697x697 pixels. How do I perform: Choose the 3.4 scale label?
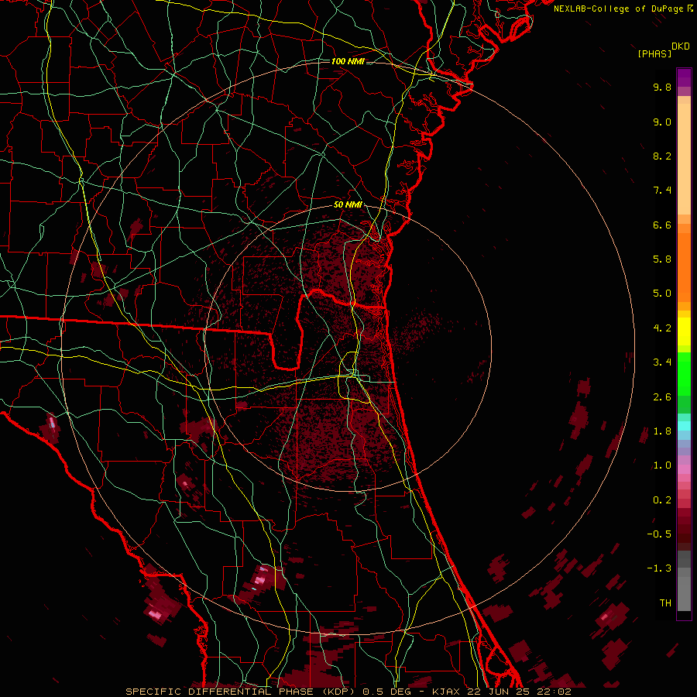662,362
